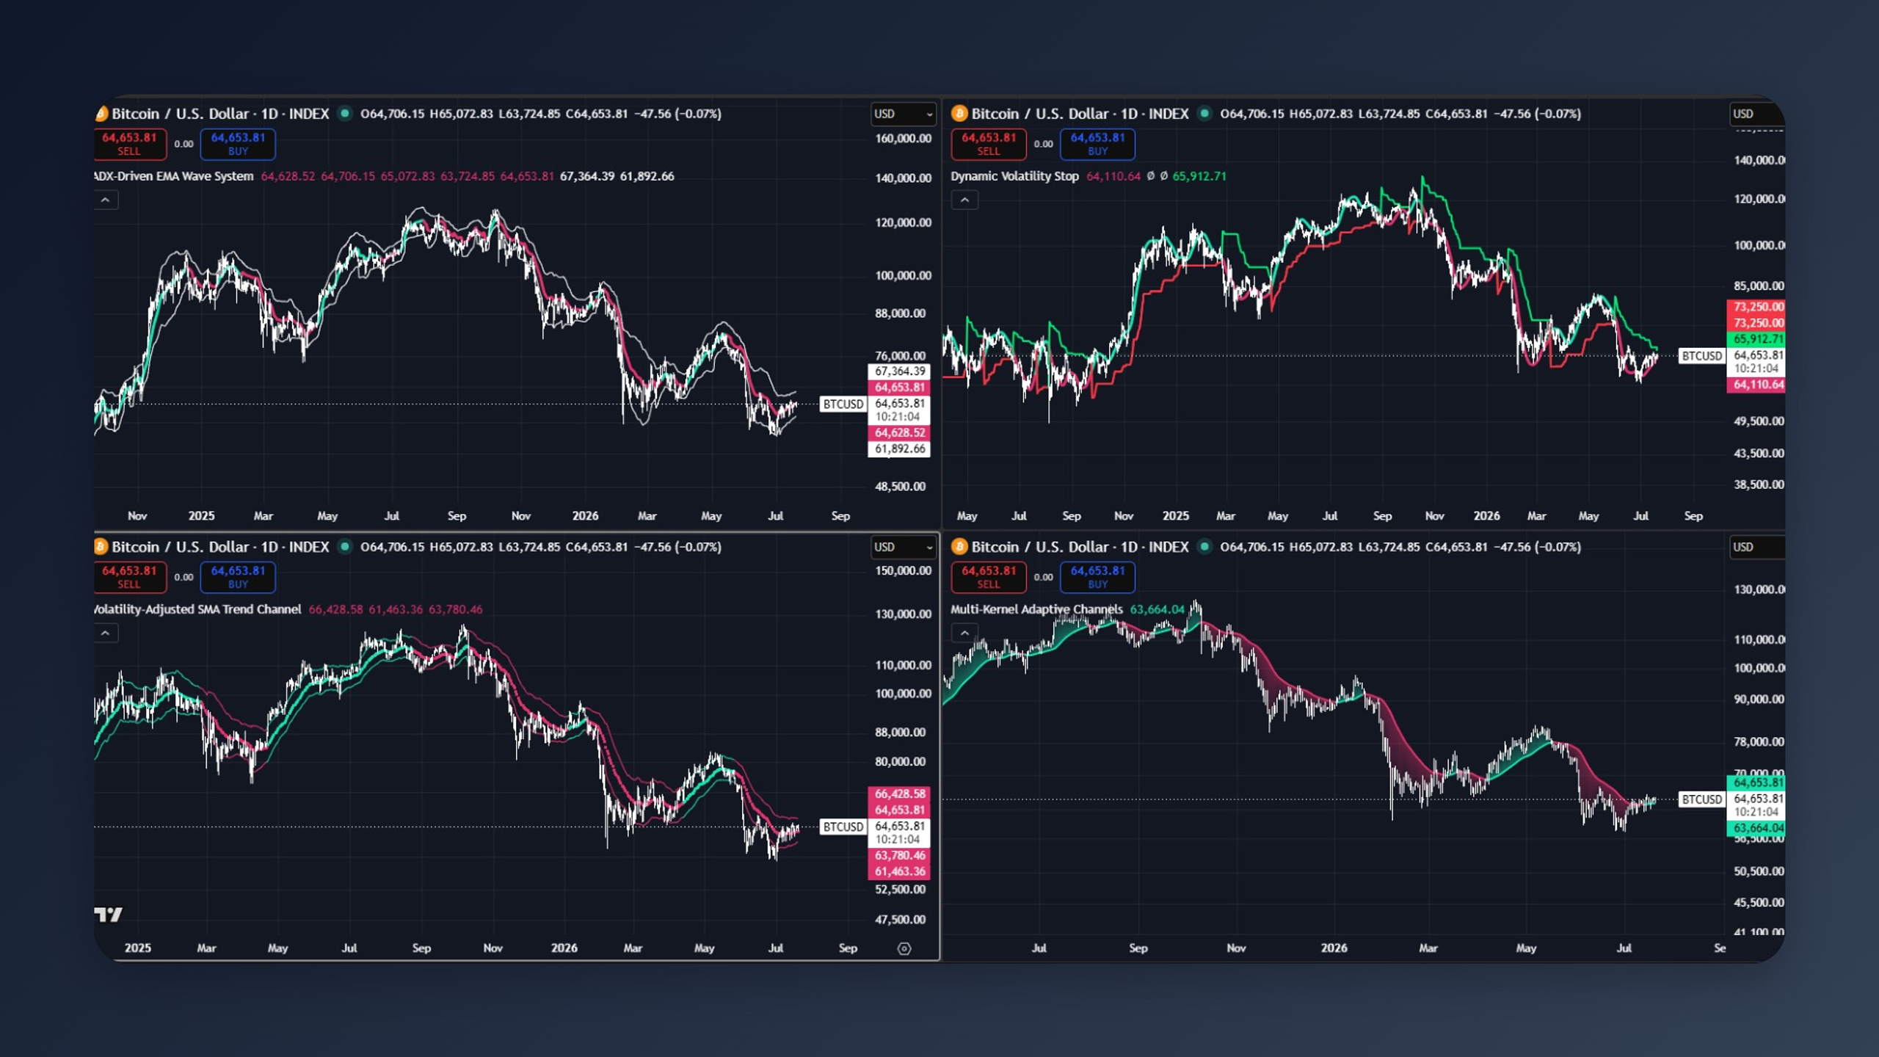Click market status dot in bottom-right chart
The image size is (1879, 1057).
[1204, 547]
